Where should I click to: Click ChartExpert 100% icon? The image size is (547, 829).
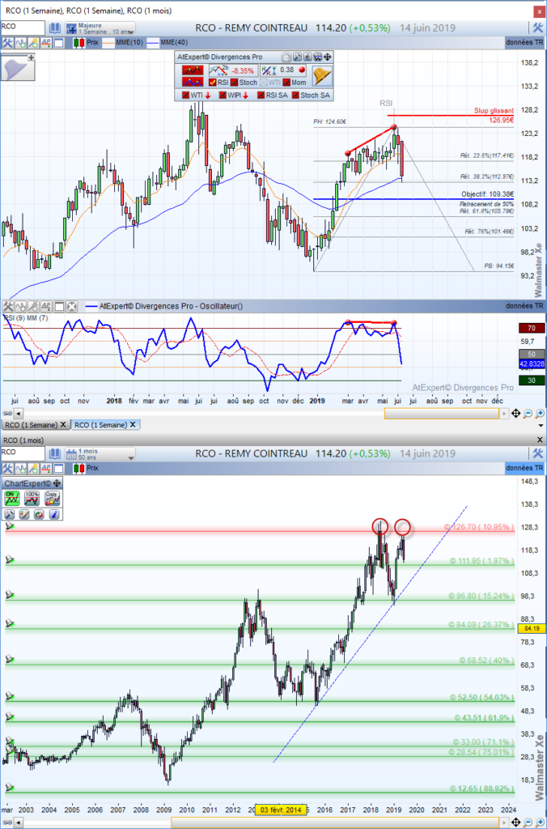[x=32, y=498]
